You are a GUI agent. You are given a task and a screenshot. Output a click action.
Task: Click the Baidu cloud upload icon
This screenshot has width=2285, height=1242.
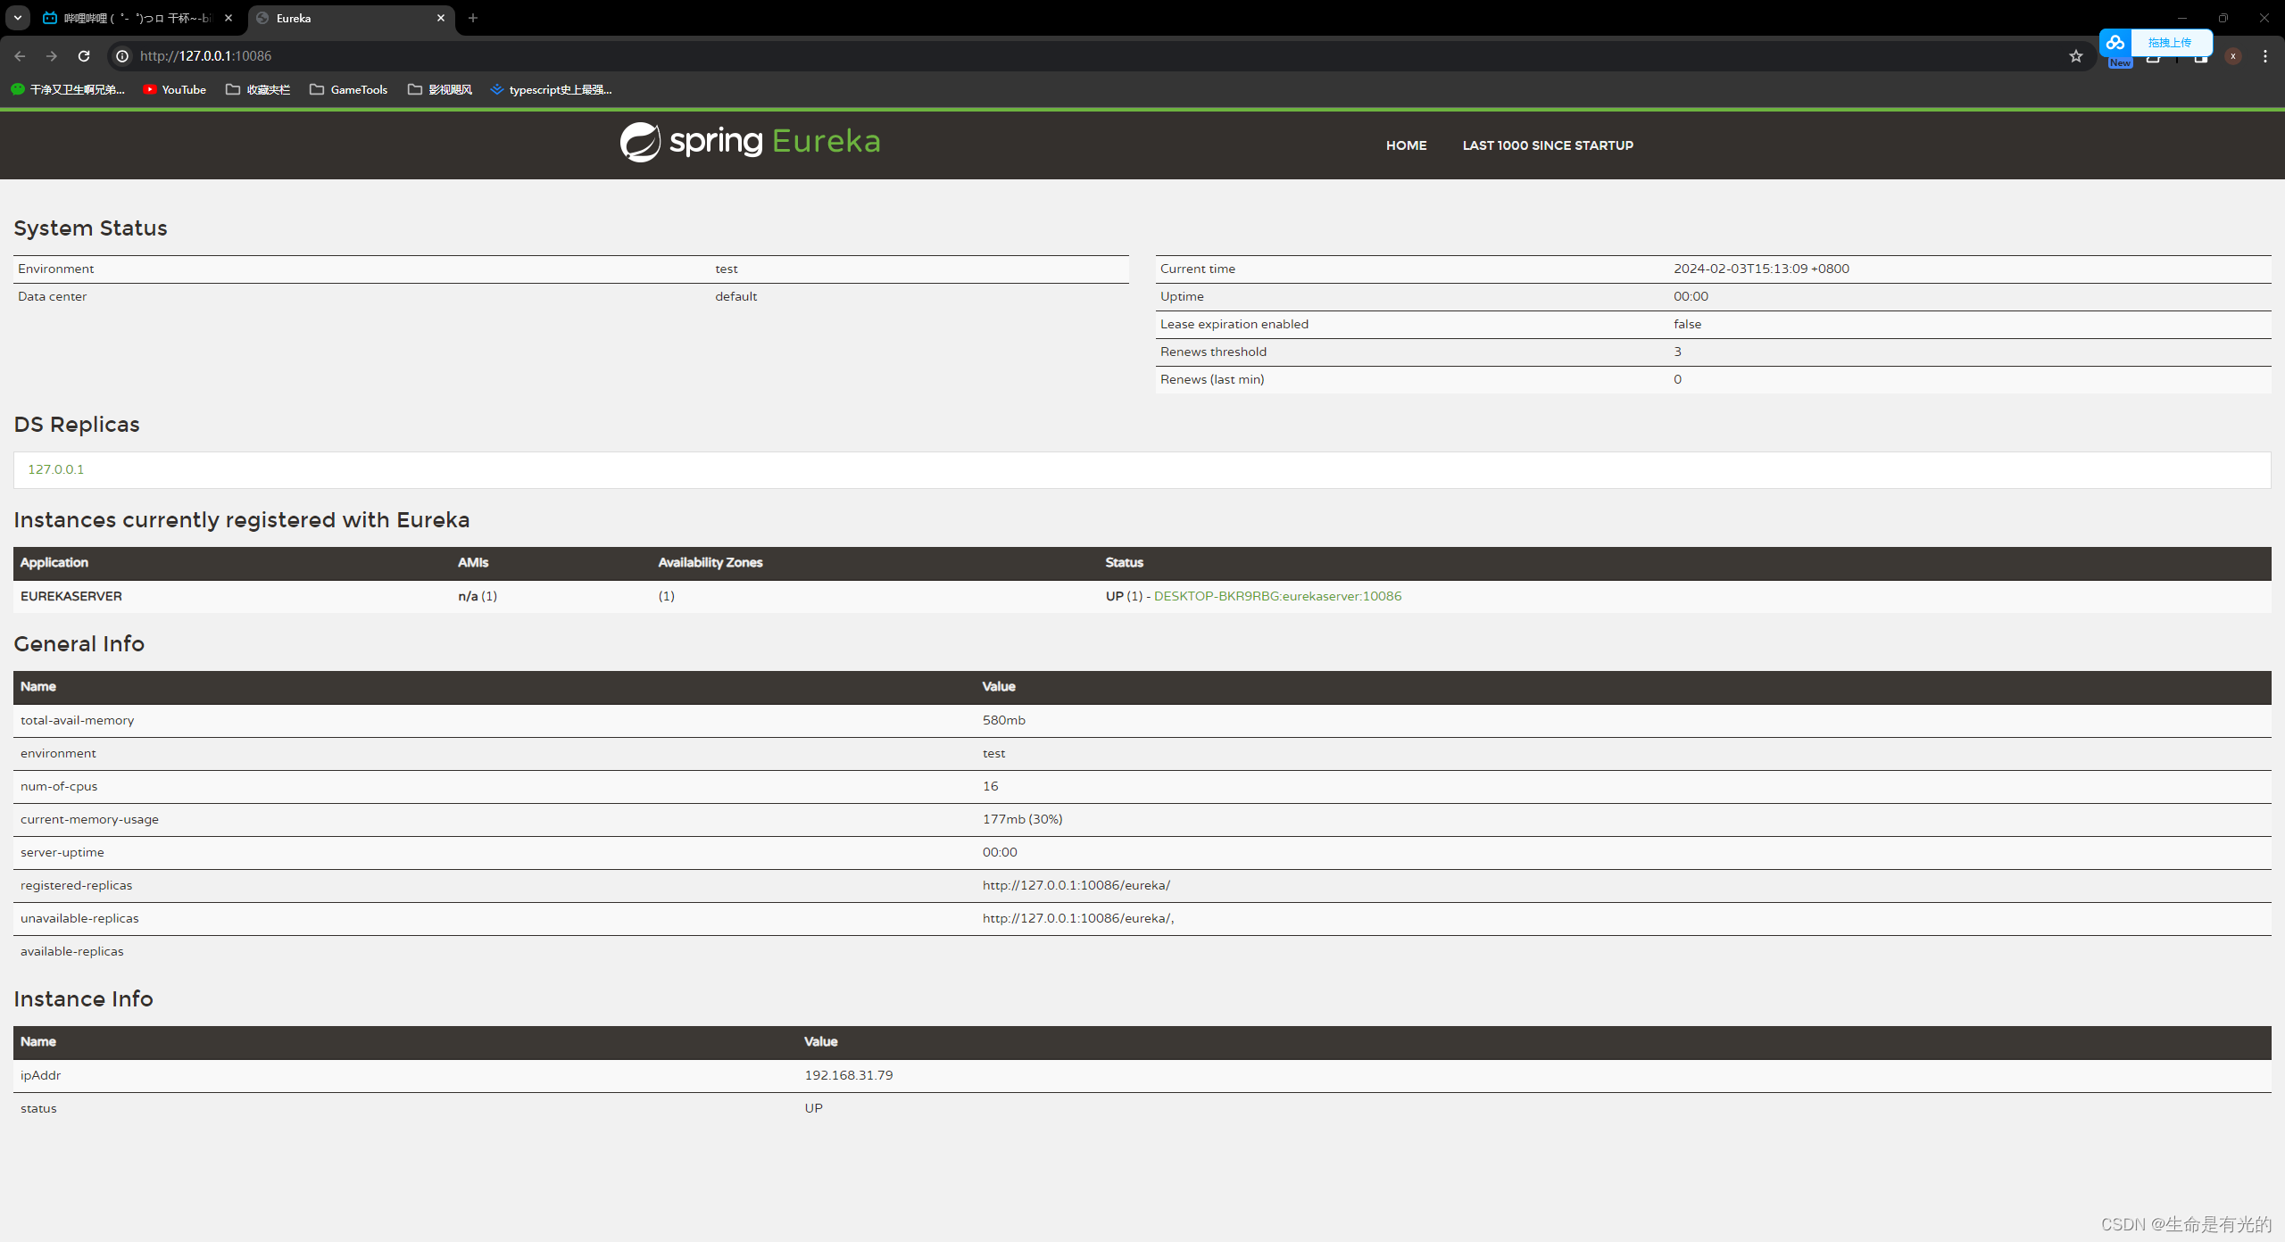[x=2115, y=42]
